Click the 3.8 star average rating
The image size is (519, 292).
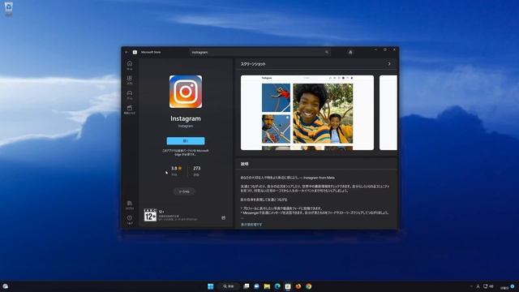[177, 170]
